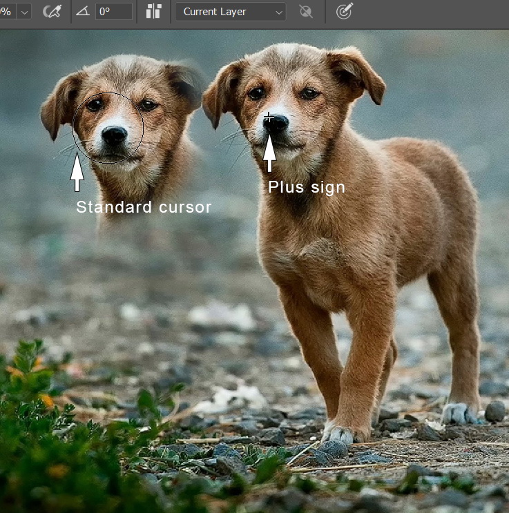Click the brush angle icon

click(83, 12)
